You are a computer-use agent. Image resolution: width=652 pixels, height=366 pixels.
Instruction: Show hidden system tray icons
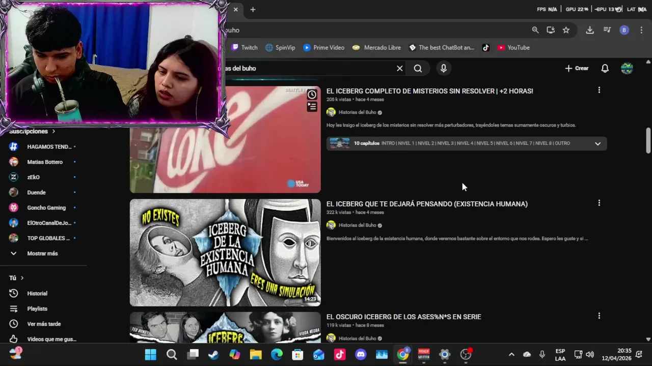click(511, 354)
